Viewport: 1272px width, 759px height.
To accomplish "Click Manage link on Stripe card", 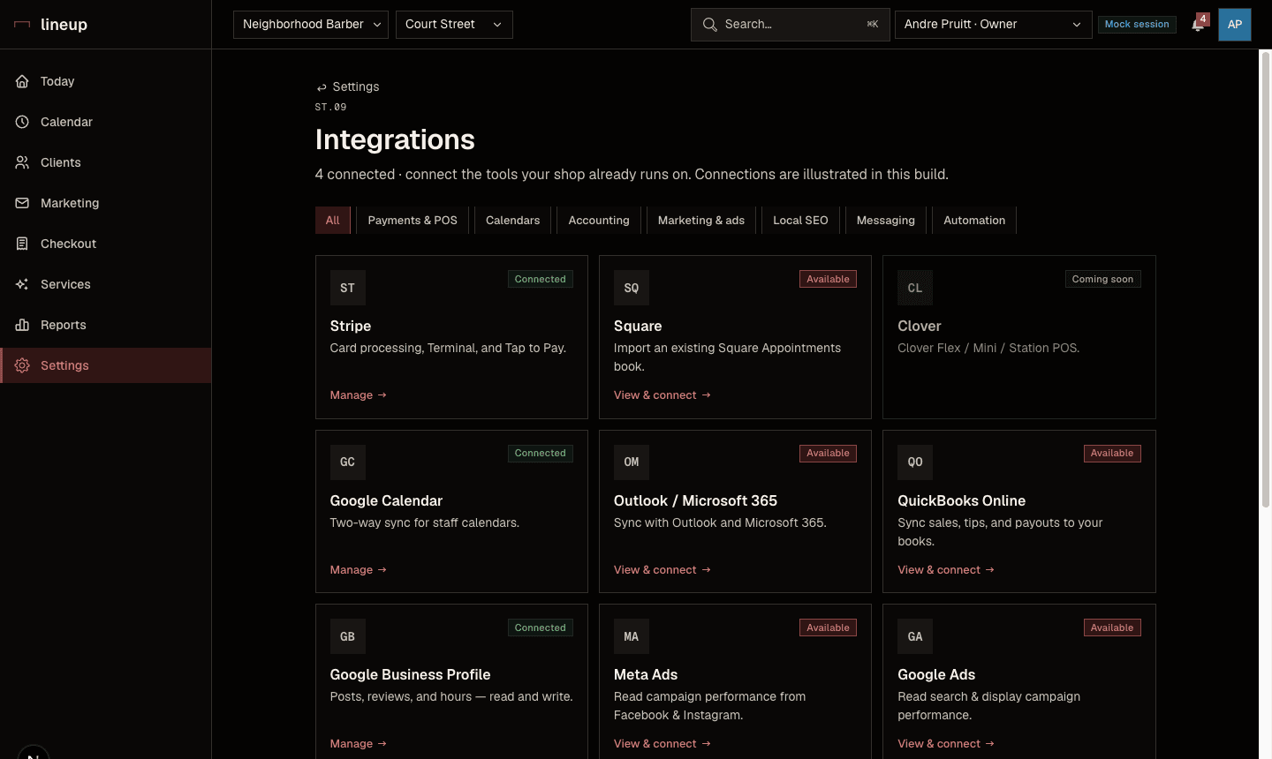I will [x=359, y=395].
